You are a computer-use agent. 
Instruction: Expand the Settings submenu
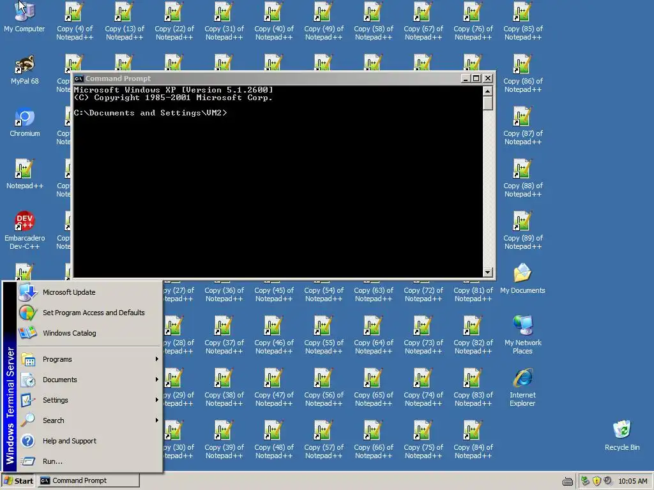click(89, 400)
